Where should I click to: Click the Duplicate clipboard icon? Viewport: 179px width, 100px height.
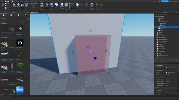(6, 8)
